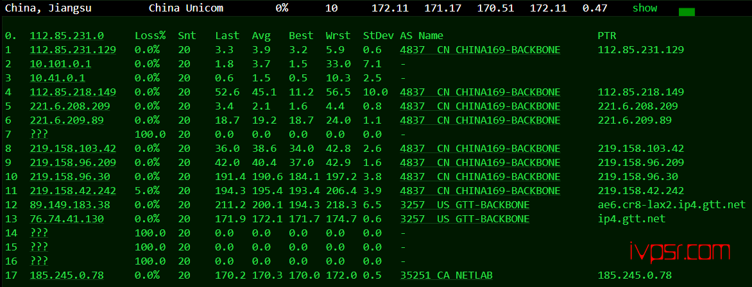
Task: Open the hop 13 AS link 3257 US GTT-BACKBONE
Action: (x=465, y=220)
